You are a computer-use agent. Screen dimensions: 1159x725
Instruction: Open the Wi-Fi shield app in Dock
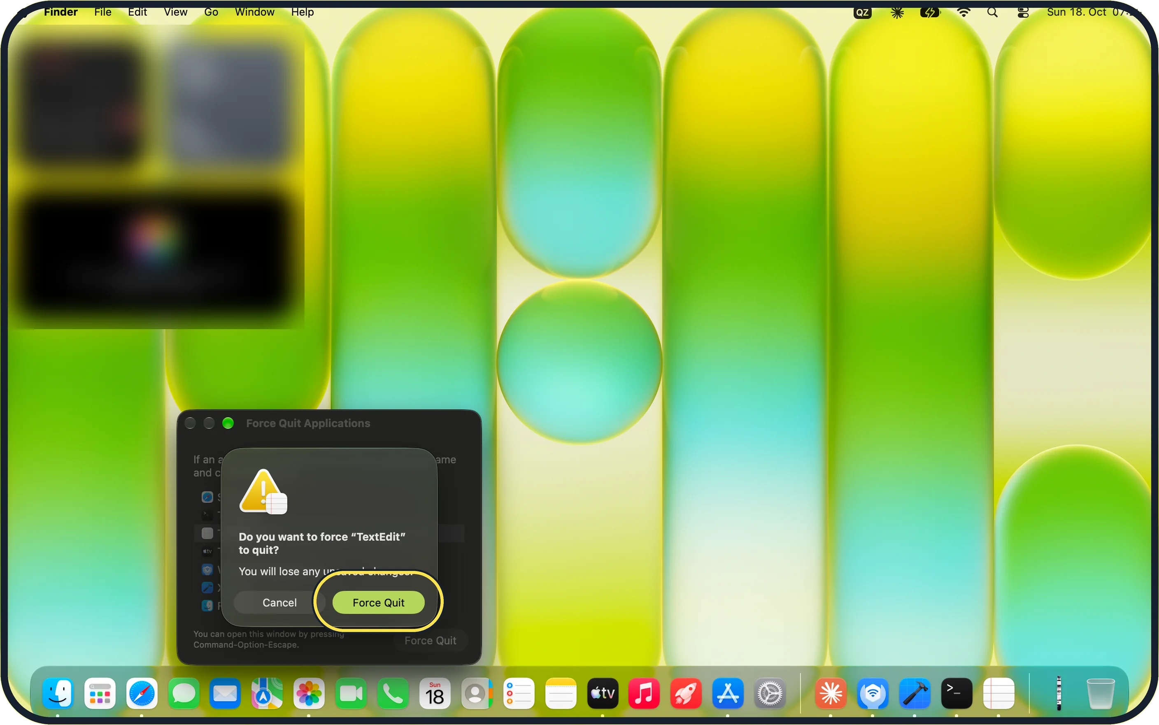pos(872,693)
